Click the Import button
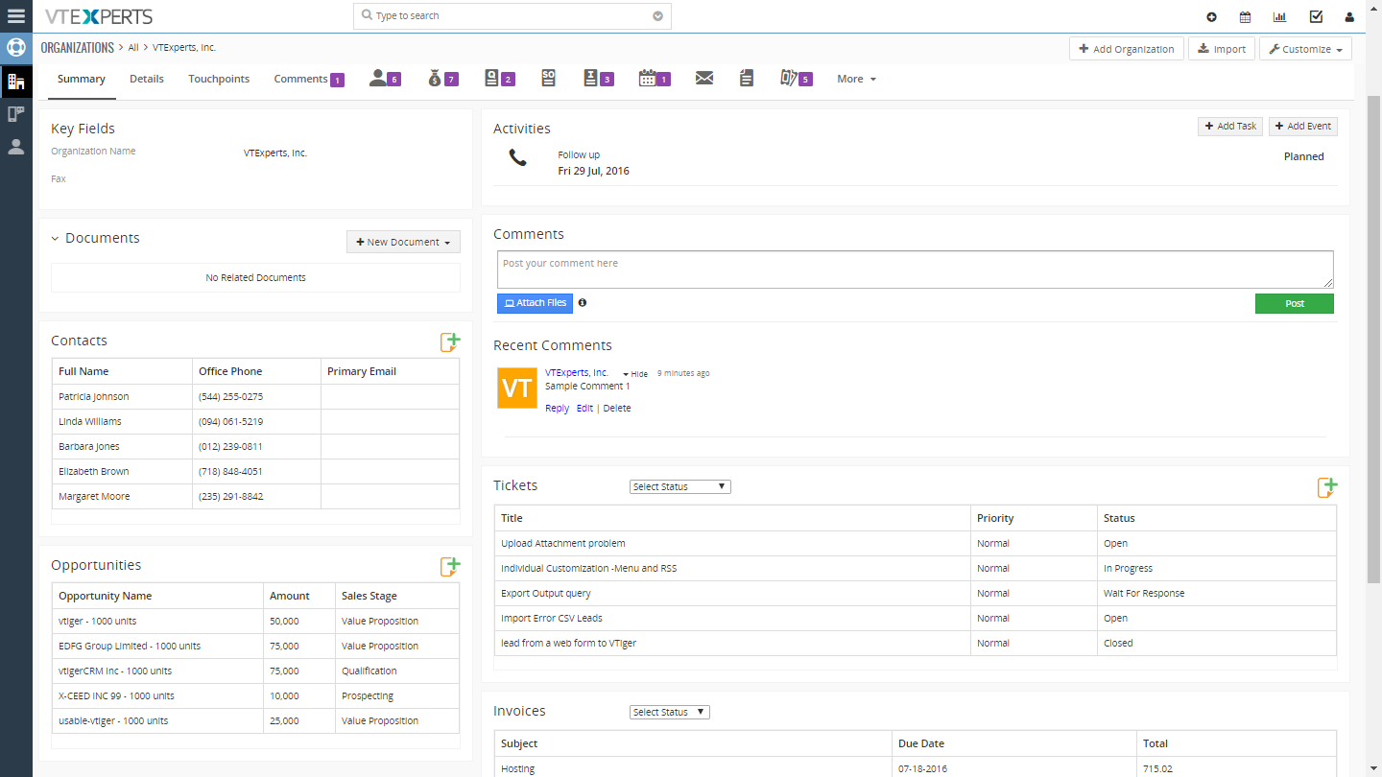Screen dimensions: 1382x777 tap(1222, 49)
